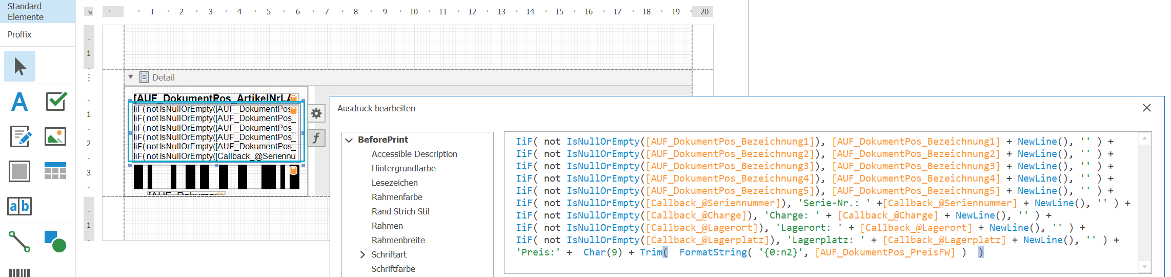Select the Pointer tool in the toolbox
Screen dimensions: 1171x277
point(20,66)
